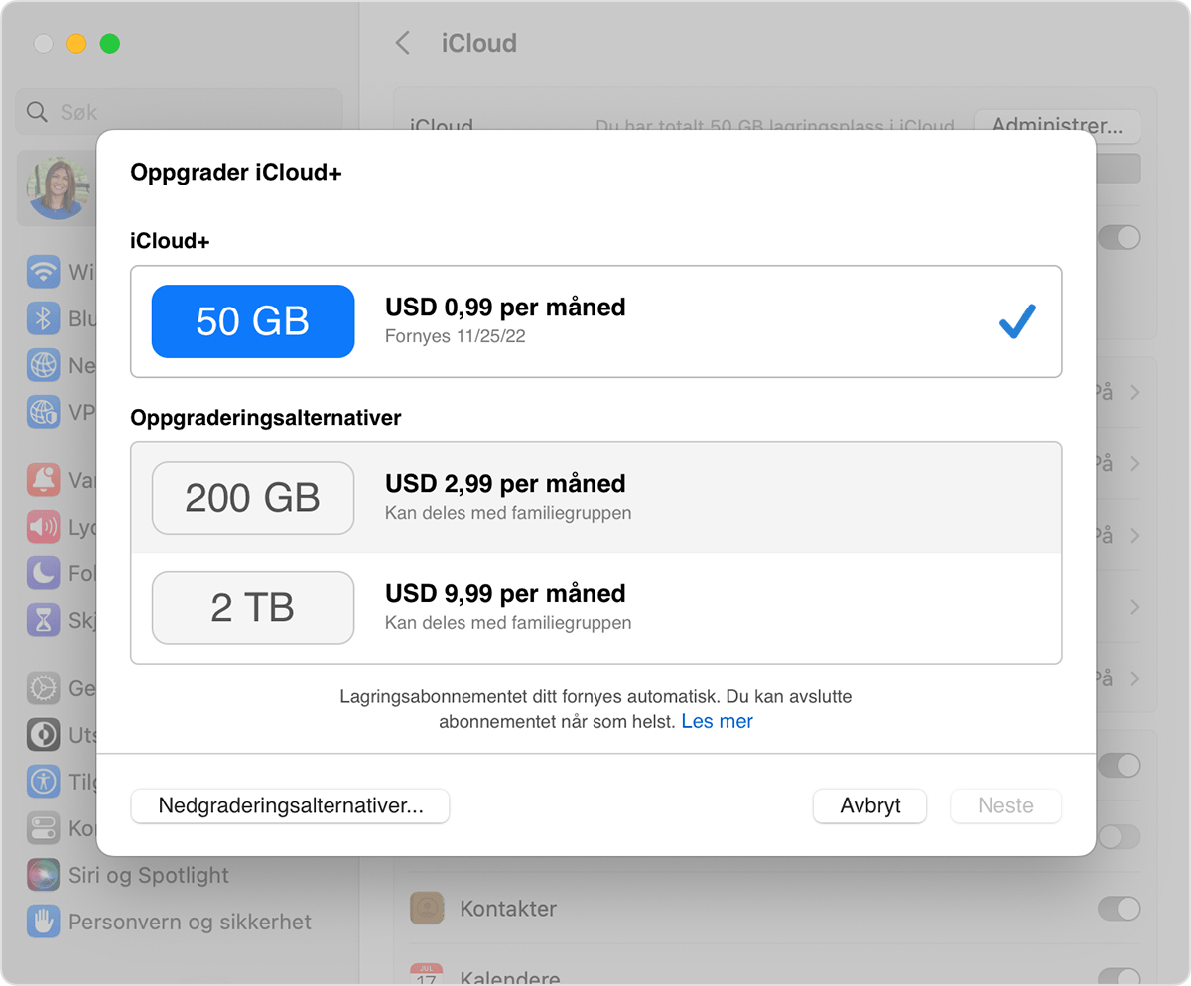
Task: Click the Neste button
Action: tap(1005, 806)
